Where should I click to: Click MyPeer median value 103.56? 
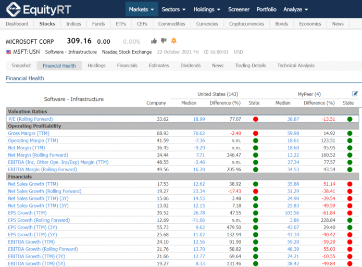[292, 213]
